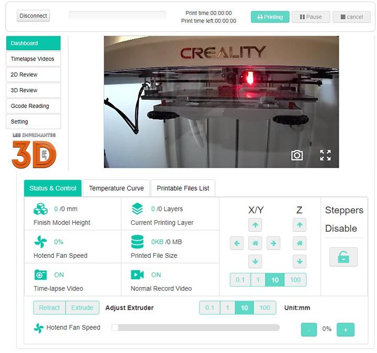Decrease hotend fan speed with minus
This screenshot has width=377, height=353.
tap(309, 329)
